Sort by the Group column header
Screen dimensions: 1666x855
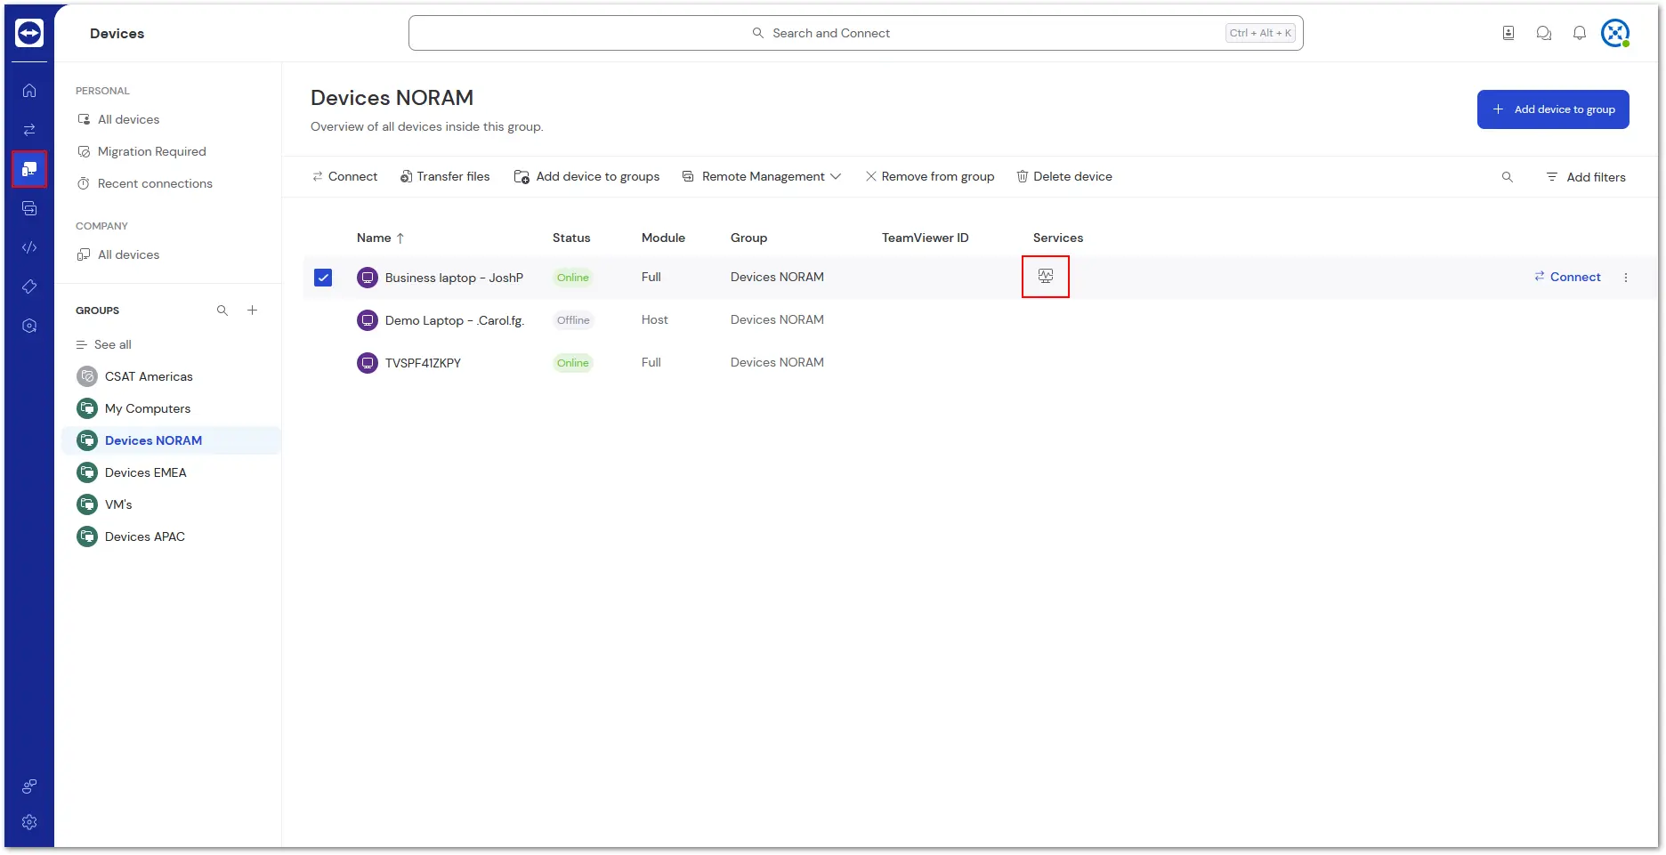(x=748, y=238)
